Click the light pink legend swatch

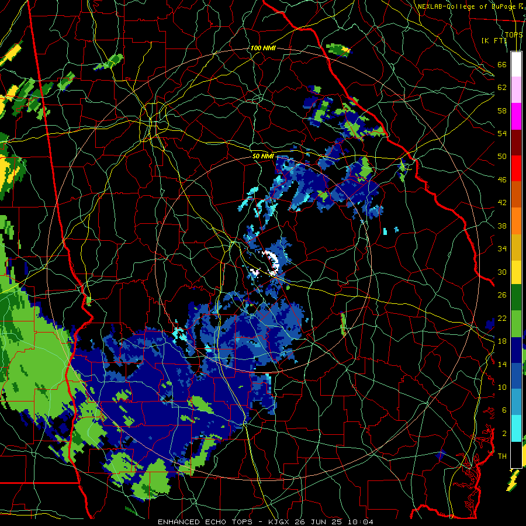click(x=516, y=89)
